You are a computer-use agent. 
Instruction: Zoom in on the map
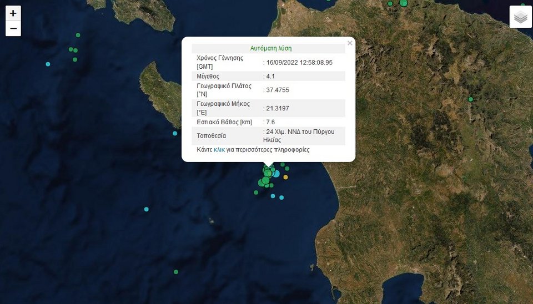coord(13,13)
